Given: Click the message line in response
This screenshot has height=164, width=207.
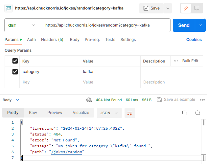Looking at the screenshot, I should coord(91,146).
